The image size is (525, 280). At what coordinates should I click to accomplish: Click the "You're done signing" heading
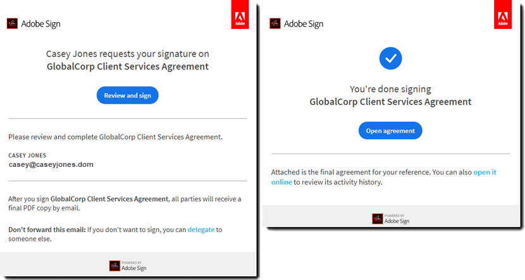coord(390,90)
